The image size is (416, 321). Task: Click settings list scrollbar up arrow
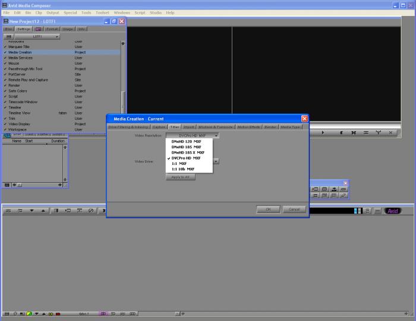(123, 43)
